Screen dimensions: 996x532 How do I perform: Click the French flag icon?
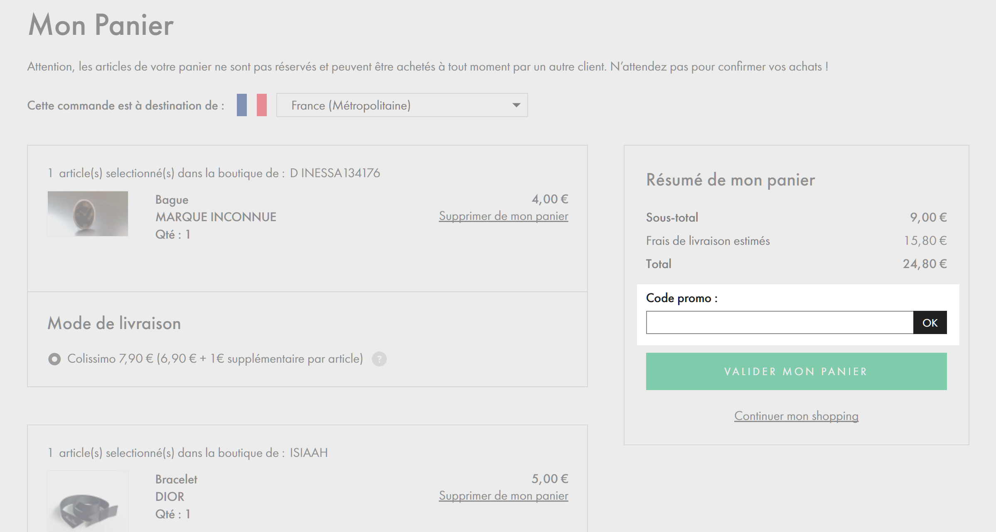252,105
